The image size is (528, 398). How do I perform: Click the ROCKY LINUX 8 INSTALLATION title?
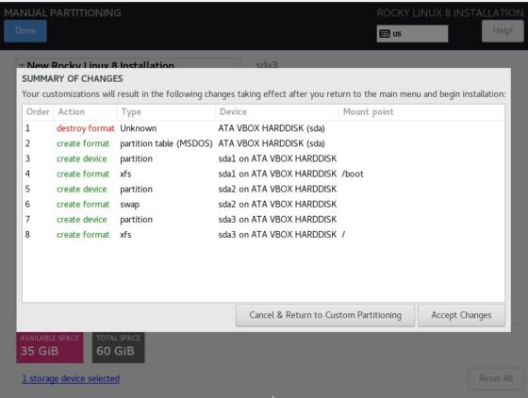click(x=451, y=13)
